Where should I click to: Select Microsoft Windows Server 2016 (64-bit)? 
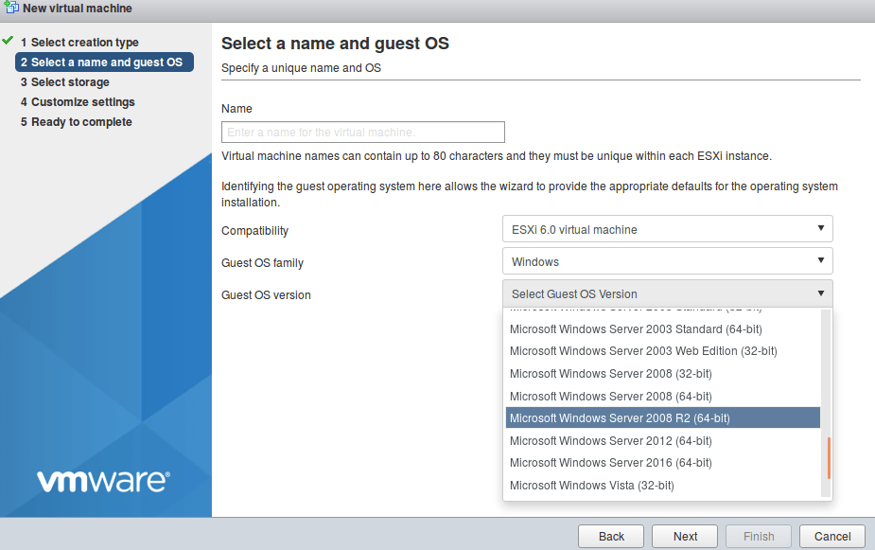click(x=663, y=462)
